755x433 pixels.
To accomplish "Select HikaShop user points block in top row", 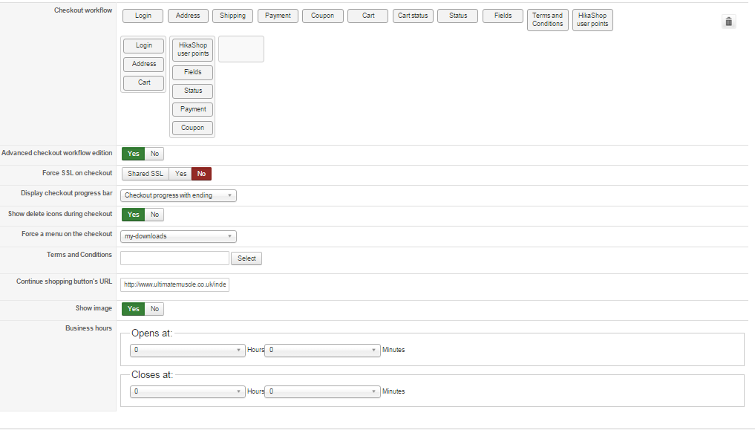I will pos(592,20).
